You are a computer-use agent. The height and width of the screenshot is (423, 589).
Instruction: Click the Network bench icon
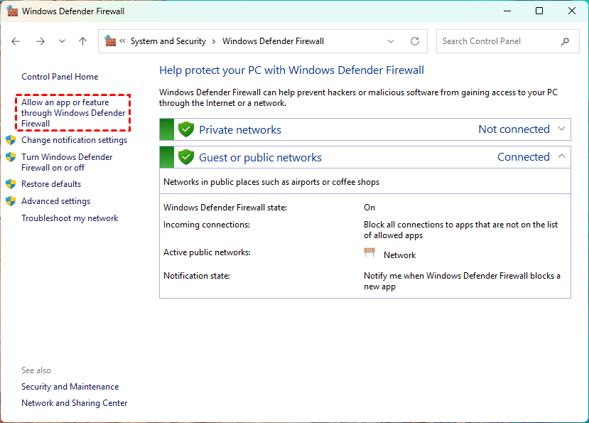tap(369, 254)
